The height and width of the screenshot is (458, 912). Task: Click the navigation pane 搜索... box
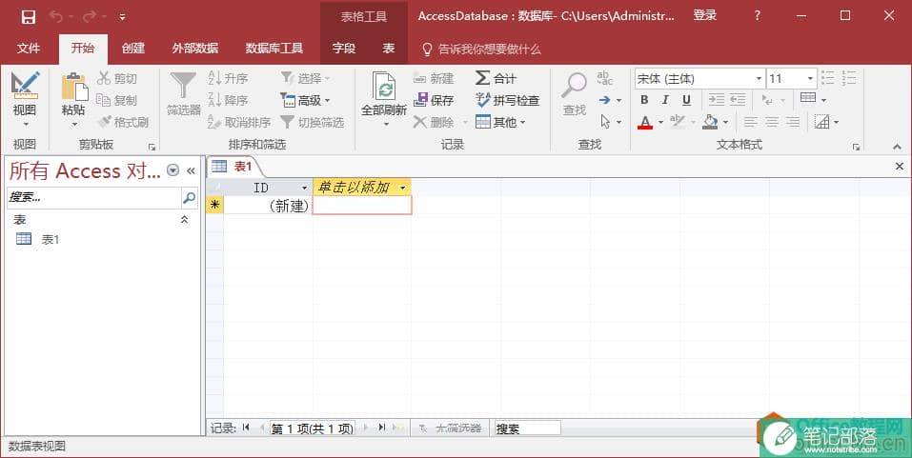(x=94, y=198)
